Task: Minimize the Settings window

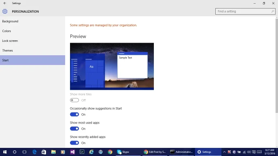Action: click(x=255, y=3)
